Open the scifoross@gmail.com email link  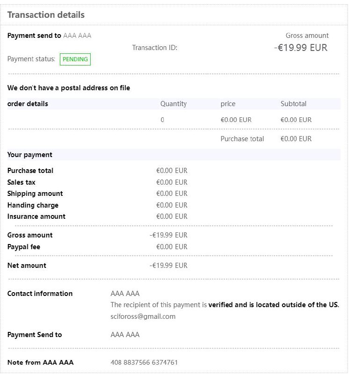(143, 316)
